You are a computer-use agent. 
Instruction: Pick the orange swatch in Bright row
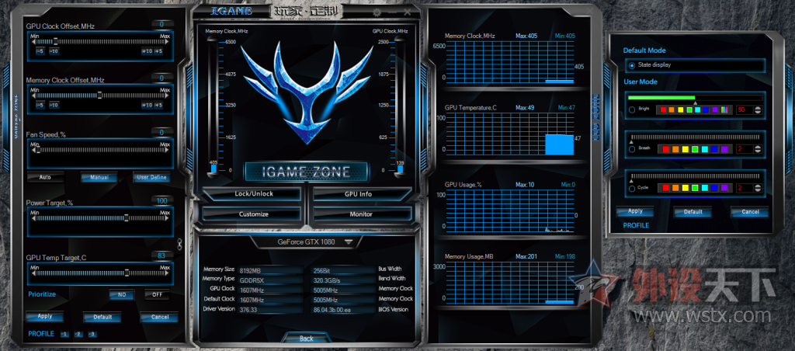[672, 109]
